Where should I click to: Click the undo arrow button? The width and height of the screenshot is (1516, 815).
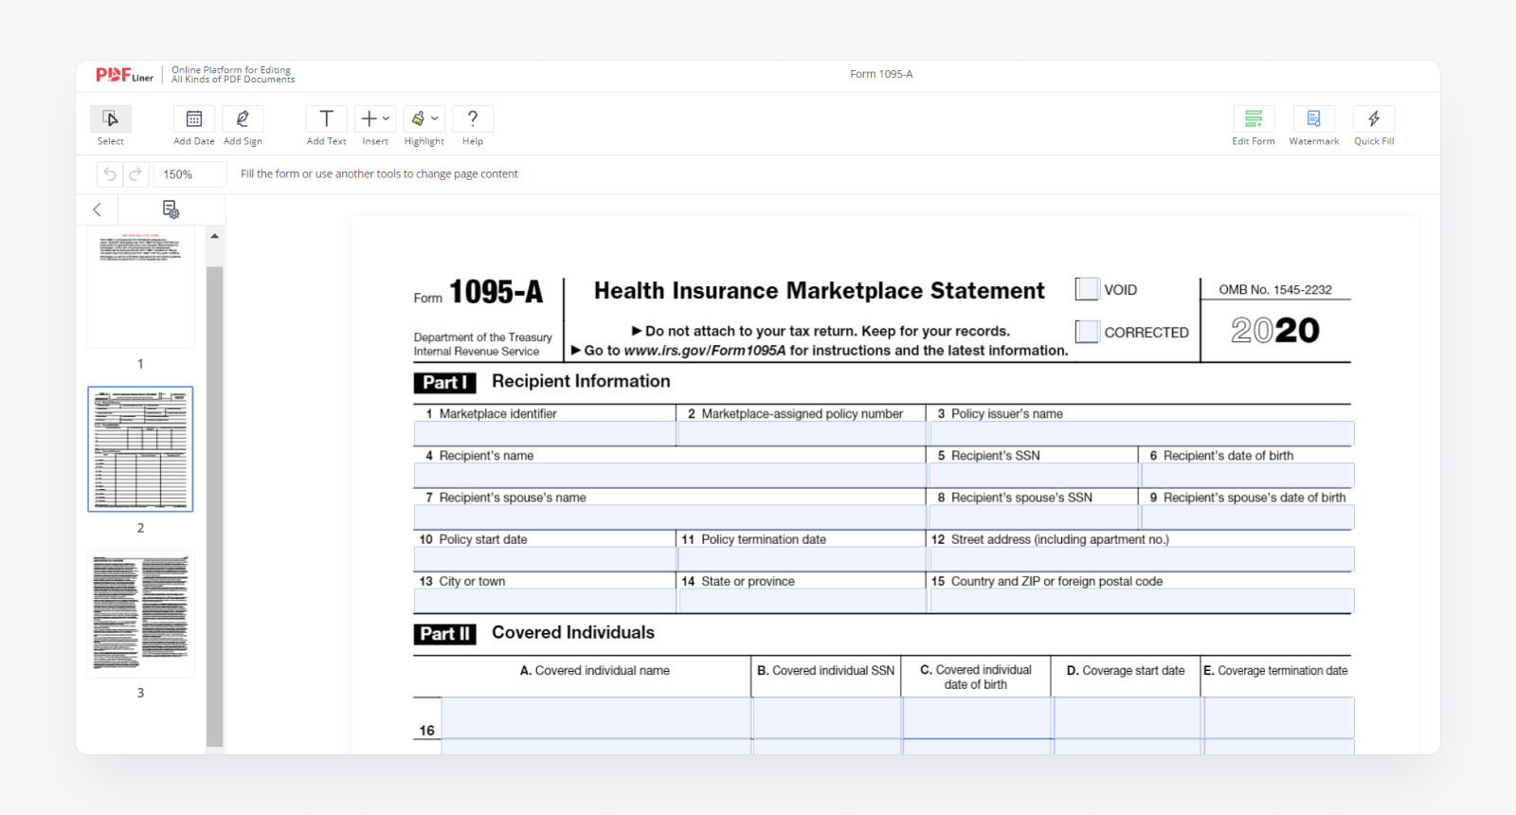coord(110,174)
